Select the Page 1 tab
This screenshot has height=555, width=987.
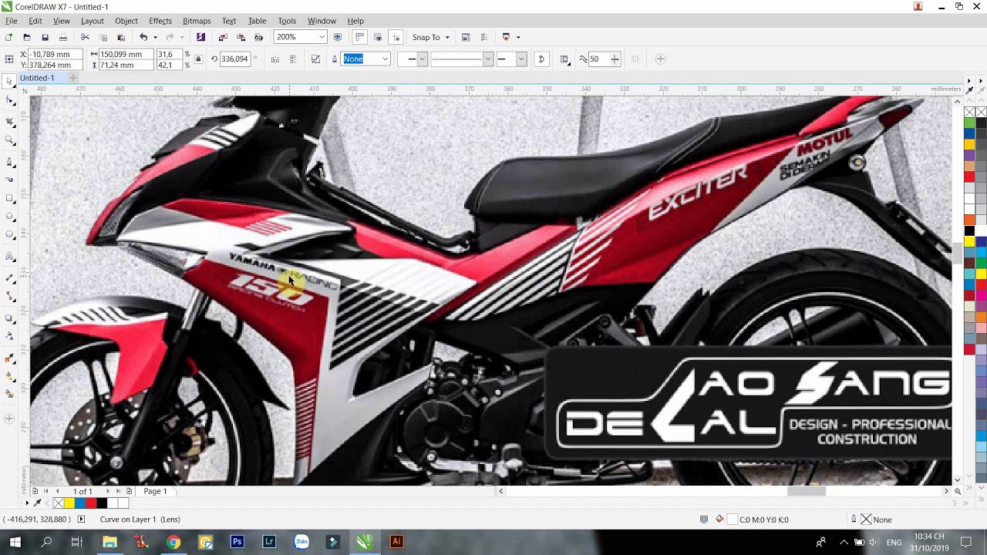coord(155,491)
